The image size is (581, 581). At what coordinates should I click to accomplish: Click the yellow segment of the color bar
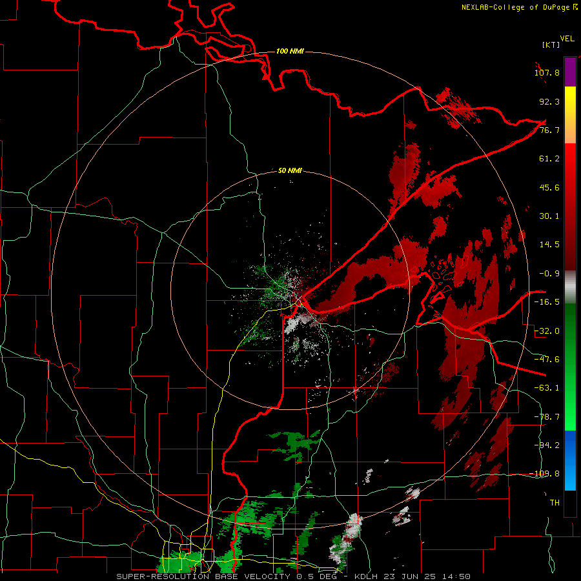click(x=570, y=115)
